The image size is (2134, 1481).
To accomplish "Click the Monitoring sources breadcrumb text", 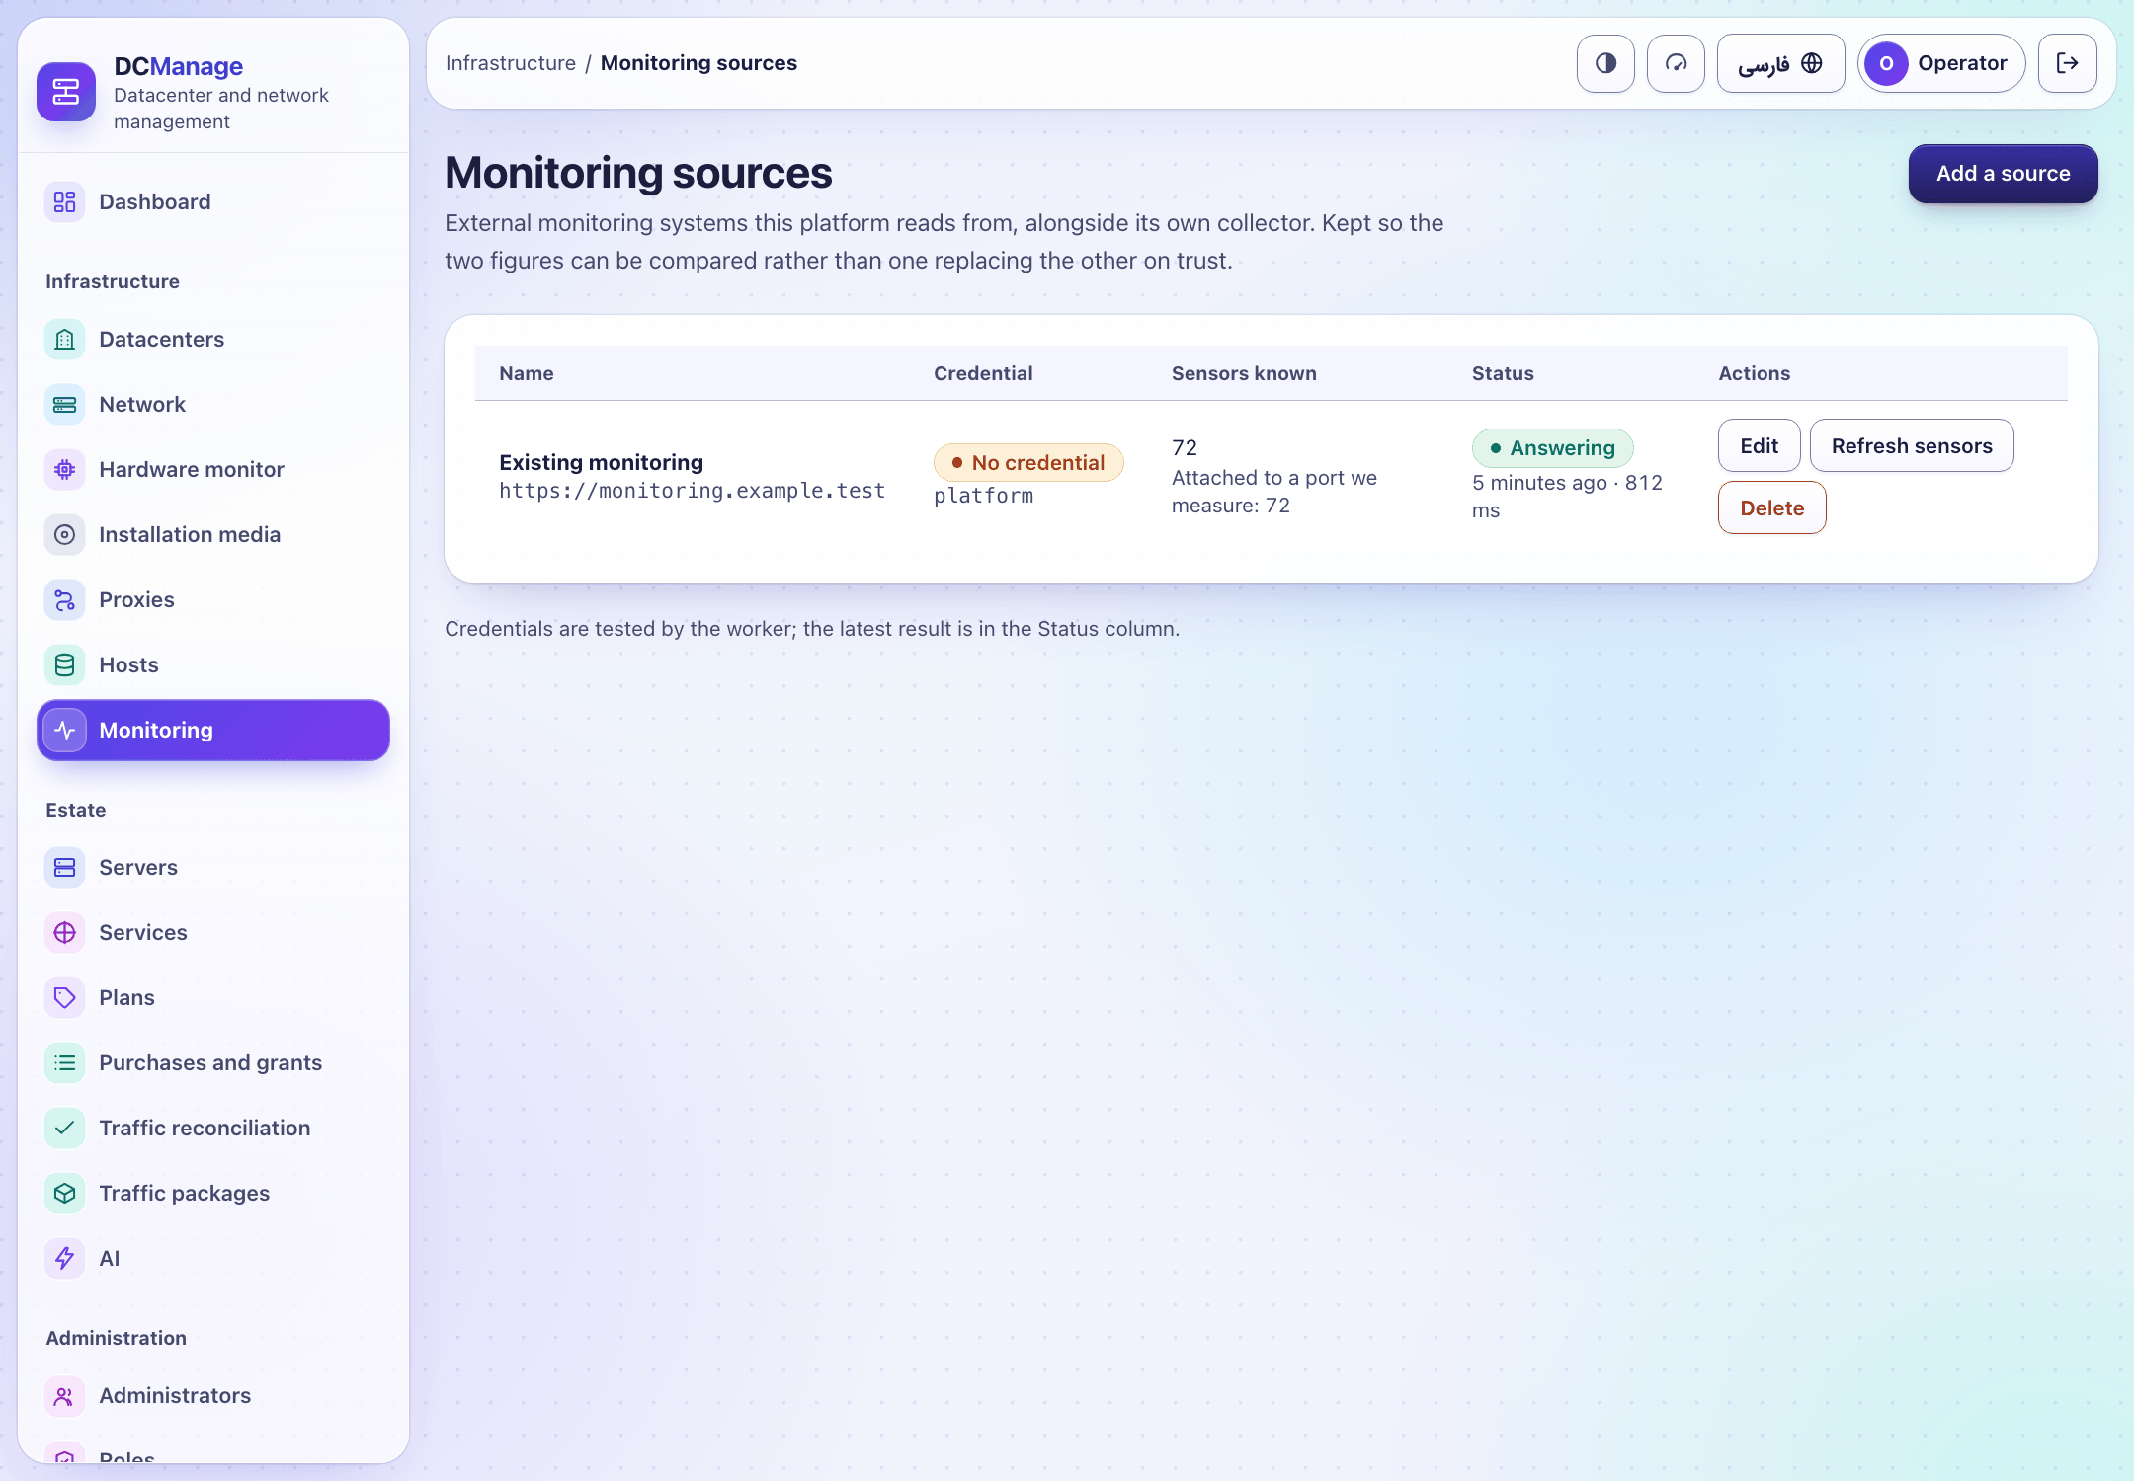I will tap(698, 63).
